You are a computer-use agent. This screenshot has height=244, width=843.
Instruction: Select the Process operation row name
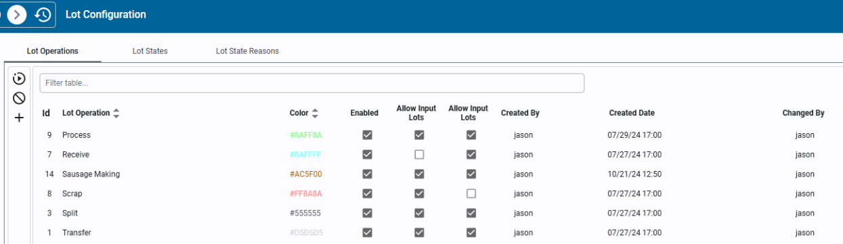click(x=77, y=135)
